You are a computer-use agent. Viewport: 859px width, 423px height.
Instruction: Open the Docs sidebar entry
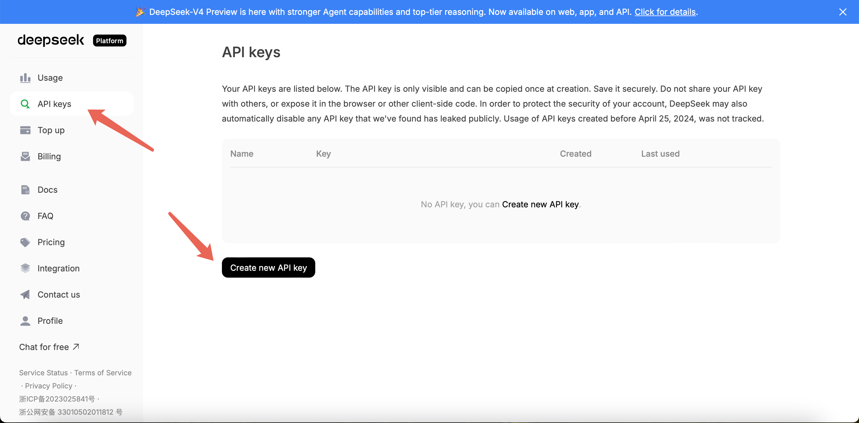point(71,190)
